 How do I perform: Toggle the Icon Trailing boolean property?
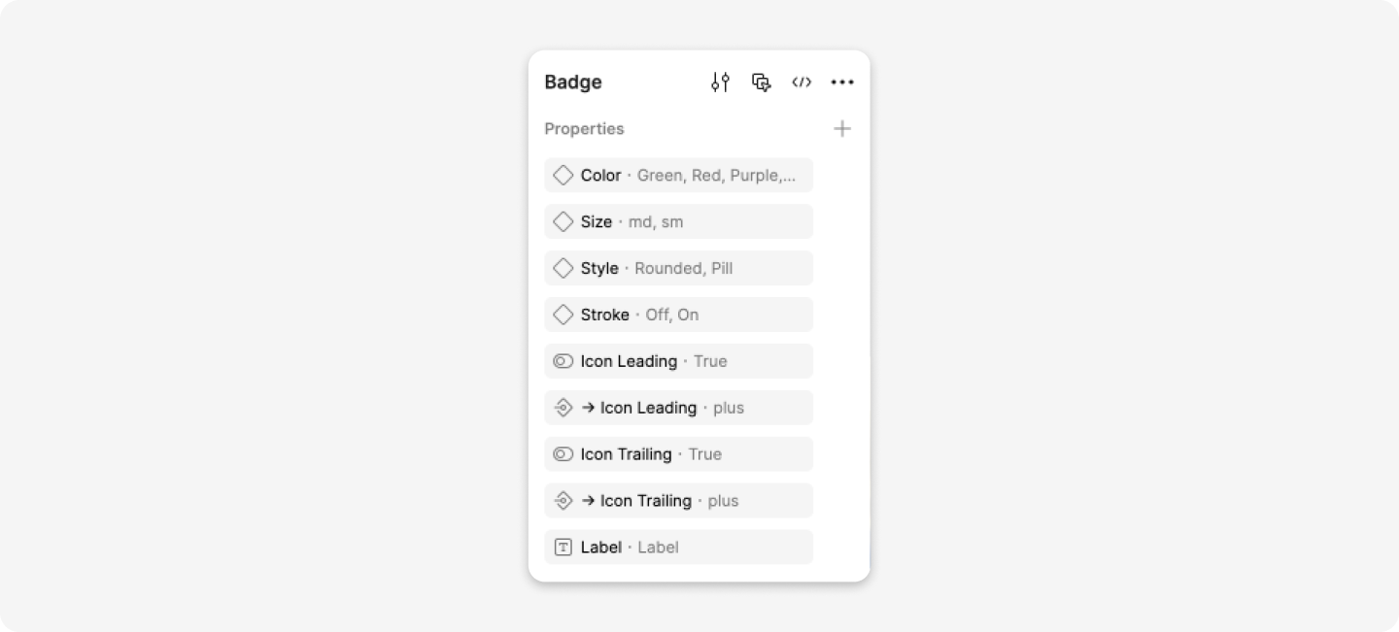[564, 454]
